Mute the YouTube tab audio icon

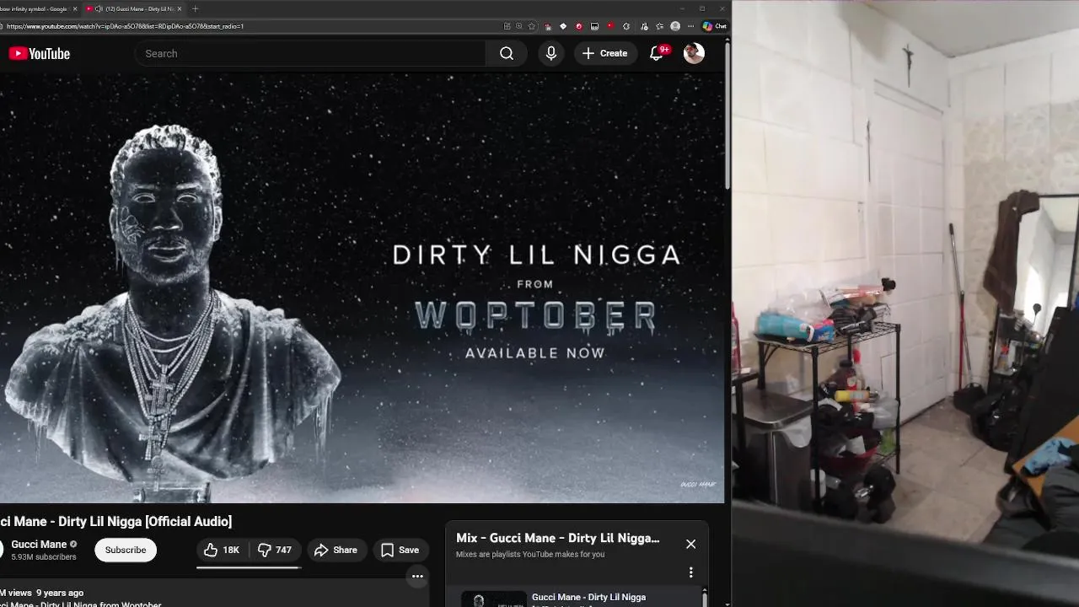pyautogui.click(x=99, y=8)
